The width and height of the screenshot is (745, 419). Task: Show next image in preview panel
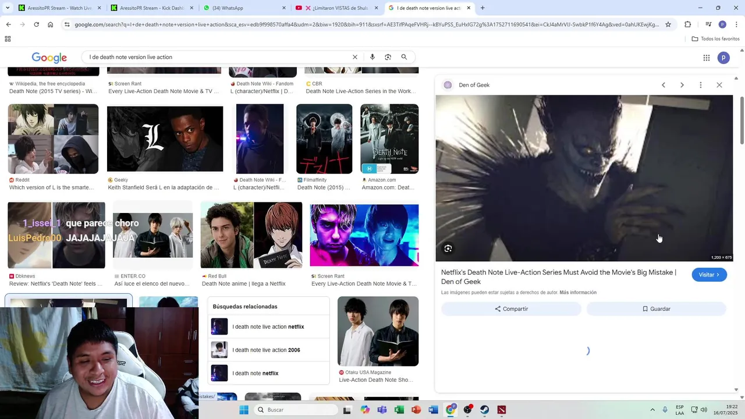682,85
